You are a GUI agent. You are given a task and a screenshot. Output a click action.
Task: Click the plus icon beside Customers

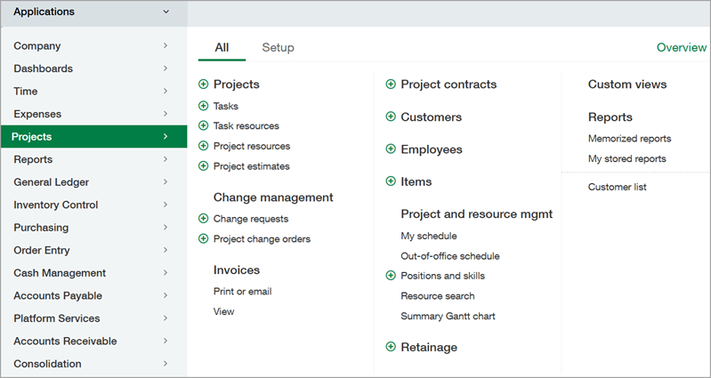[x=391, y=117]
